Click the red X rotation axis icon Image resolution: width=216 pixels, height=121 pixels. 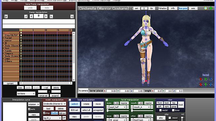(x=201, y=79)
